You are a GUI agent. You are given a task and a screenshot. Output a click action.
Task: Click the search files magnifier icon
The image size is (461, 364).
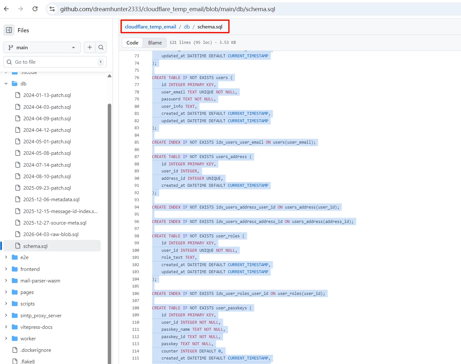pos(101,47)
